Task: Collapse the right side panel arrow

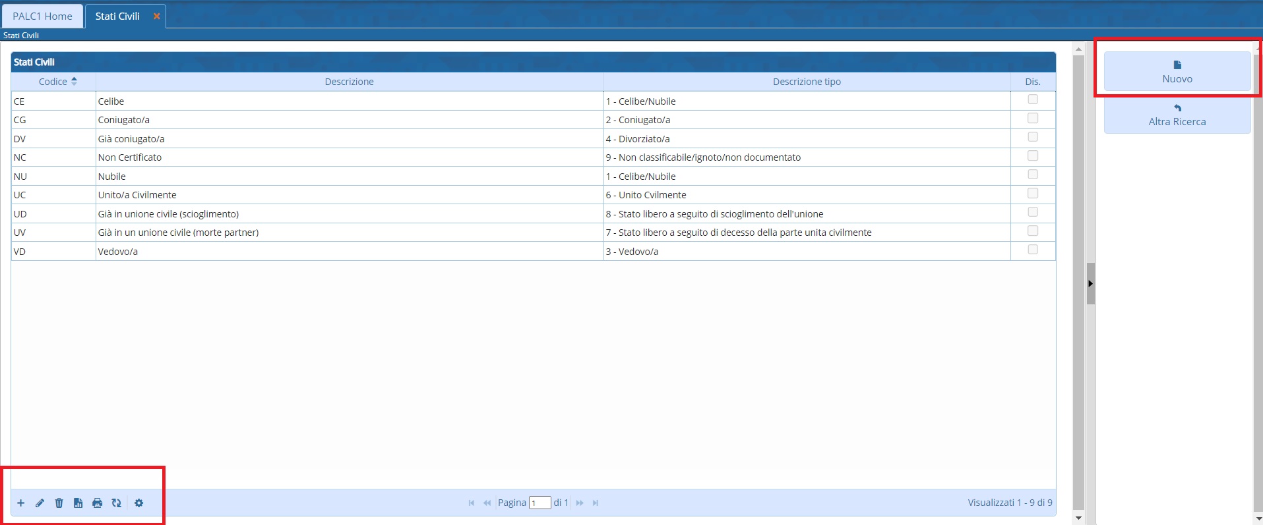Action: click(1090, 284)
